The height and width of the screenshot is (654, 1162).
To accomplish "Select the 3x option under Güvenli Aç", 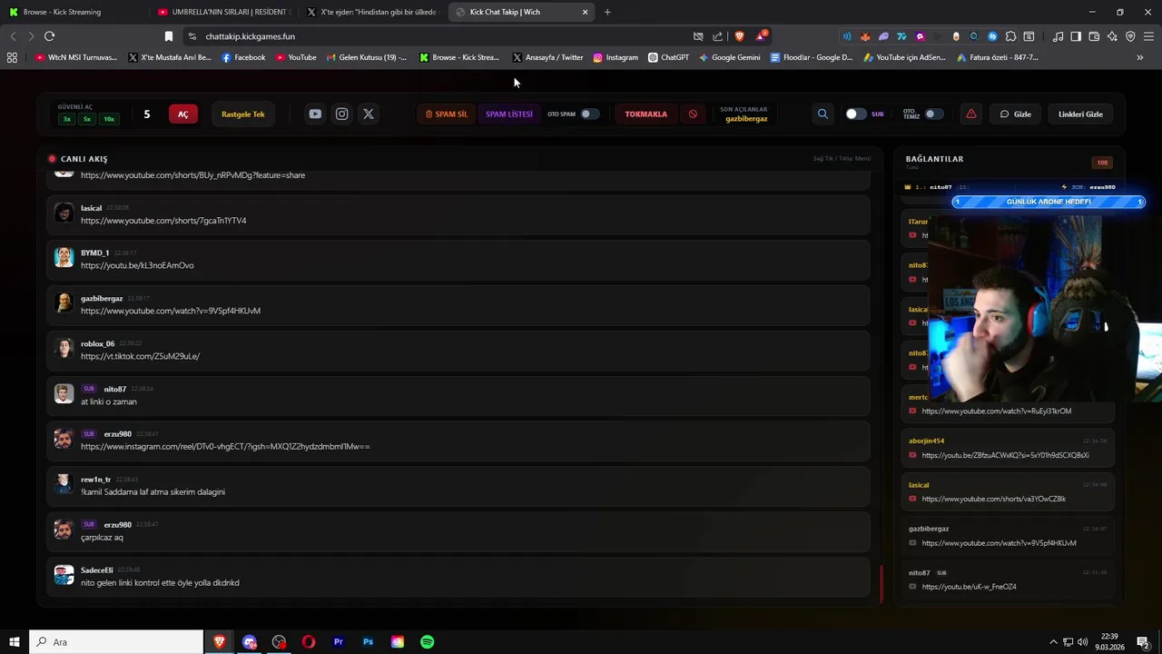I will click(x=67, y=119).
